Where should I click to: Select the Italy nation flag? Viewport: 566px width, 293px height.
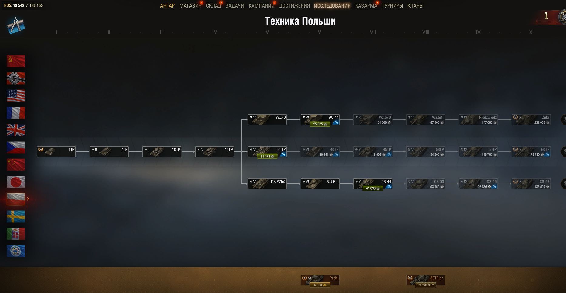pyautogui.click(x=16, y=234)
